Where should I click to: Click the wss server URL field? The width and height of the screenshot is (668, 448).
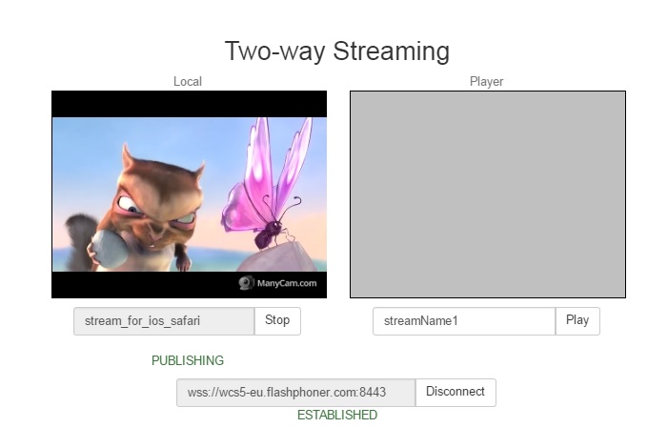click(296, 392)
